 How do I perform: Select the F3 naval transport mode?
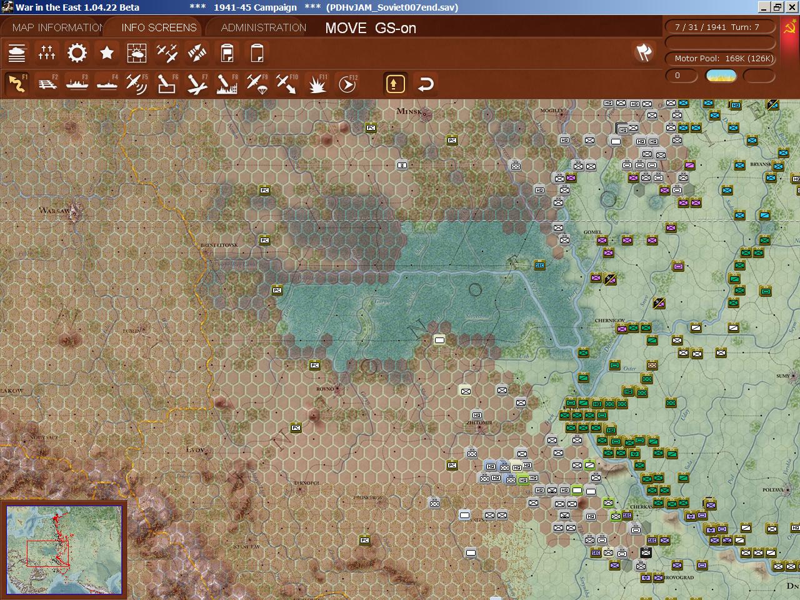point(77,84)
